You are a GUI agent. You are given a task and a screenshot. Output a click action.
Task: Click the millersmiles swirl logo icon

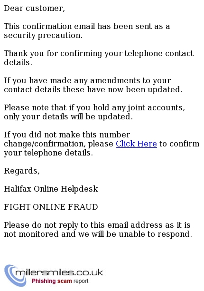click(x=15, y=276)
